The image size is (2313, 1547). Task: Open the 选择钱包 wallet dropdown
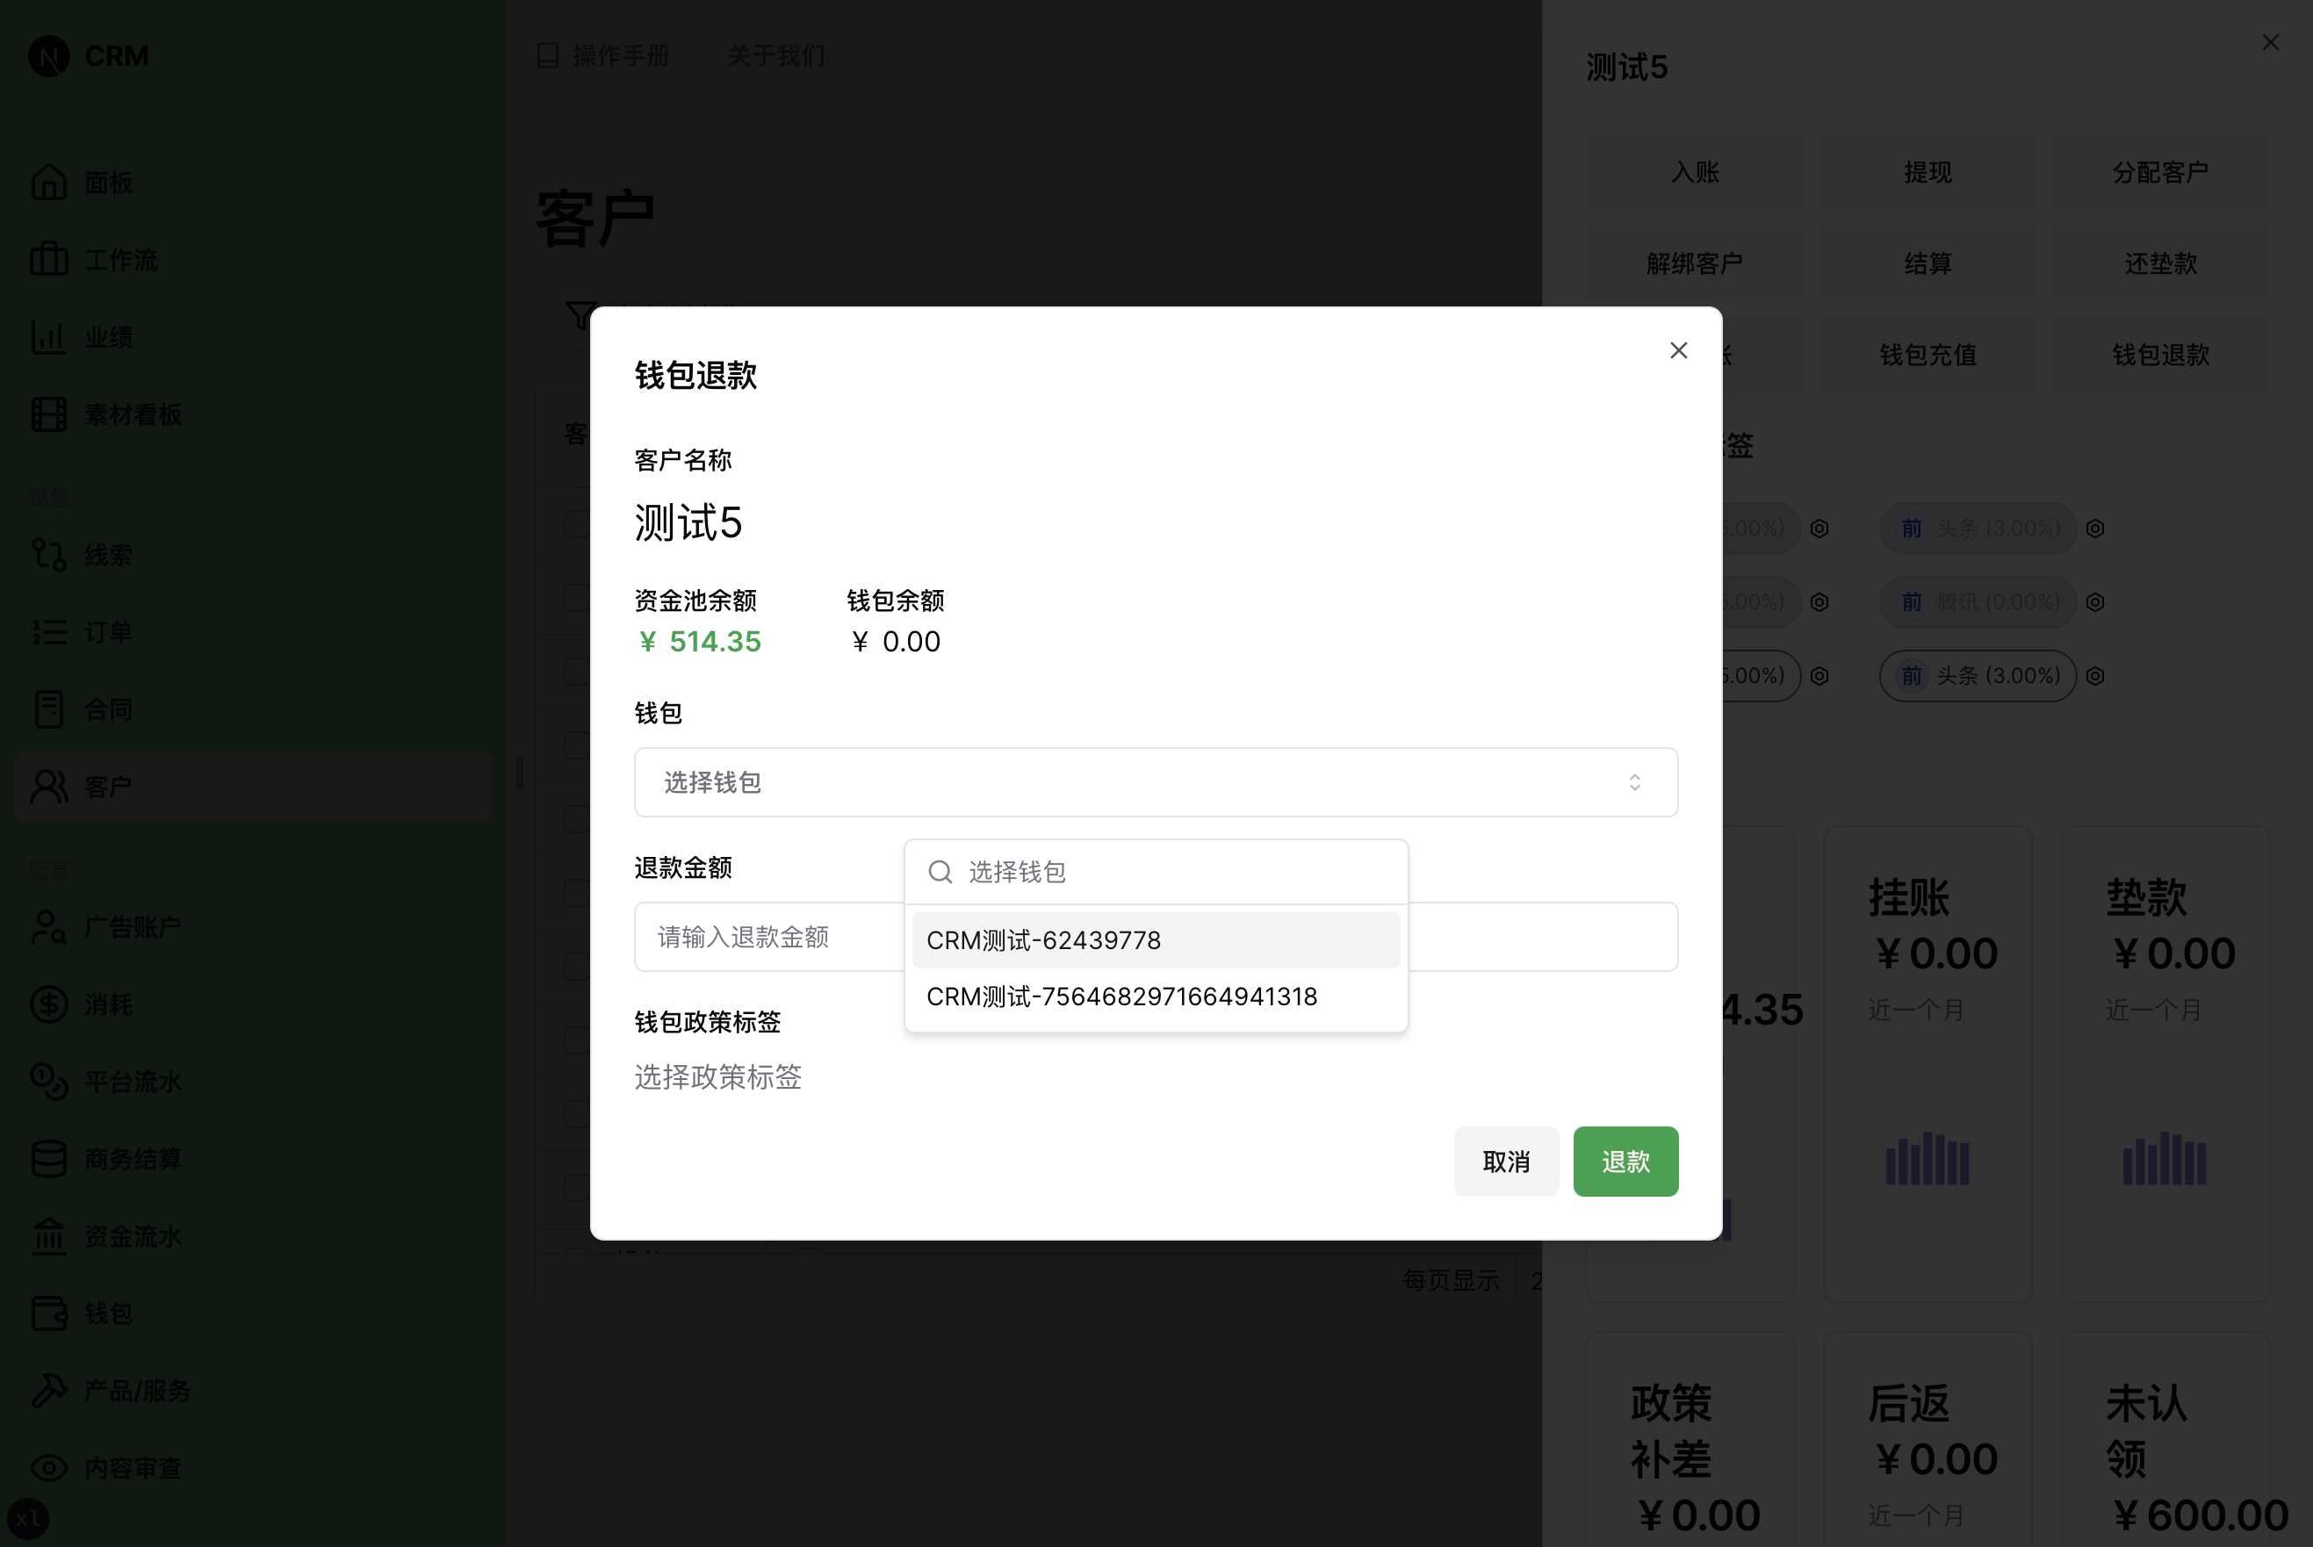(x=1155, y=782)
